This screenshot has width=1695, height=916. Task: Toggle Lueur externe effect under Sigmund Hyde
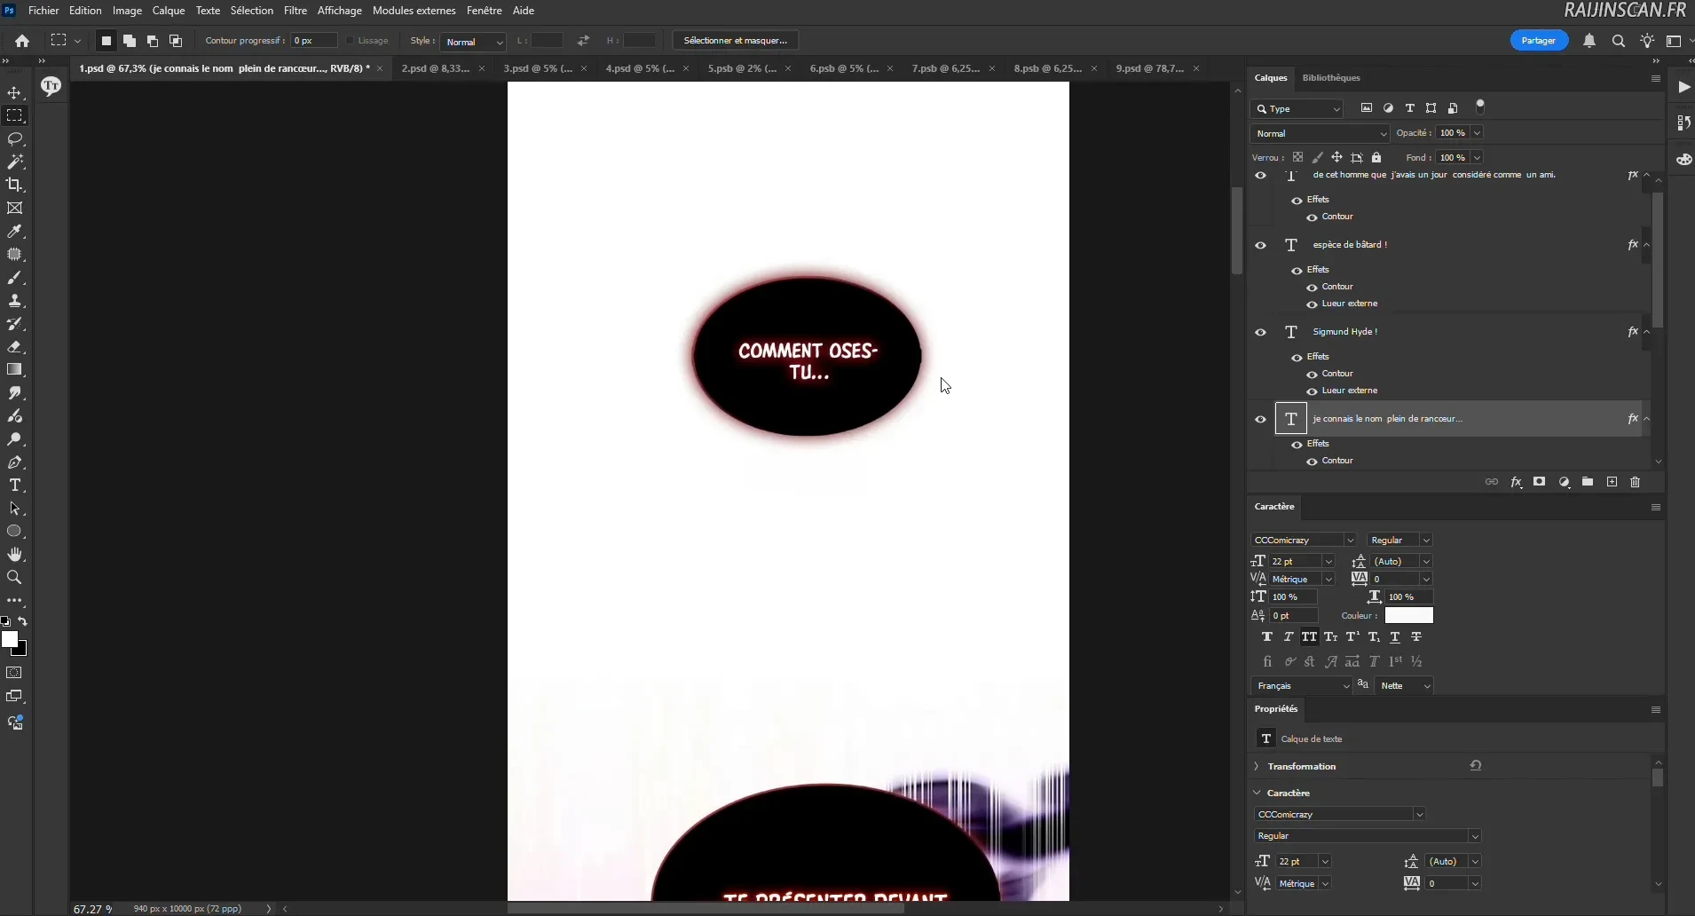[1312, 391]
